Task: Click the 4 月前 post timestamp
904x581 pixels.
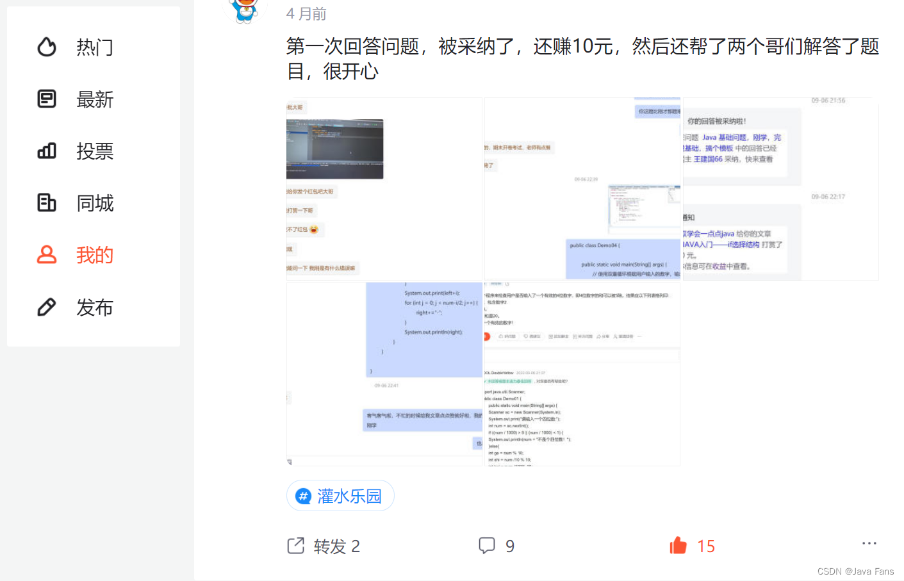Action: 306,13
